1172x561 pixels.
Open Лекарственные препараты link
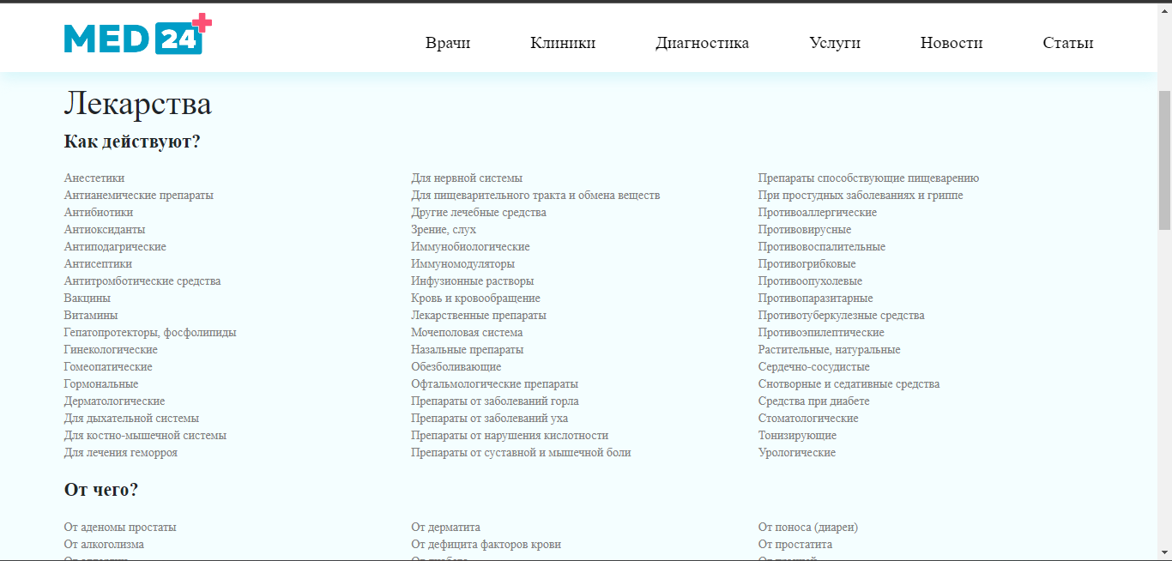(x=479, y=316)
